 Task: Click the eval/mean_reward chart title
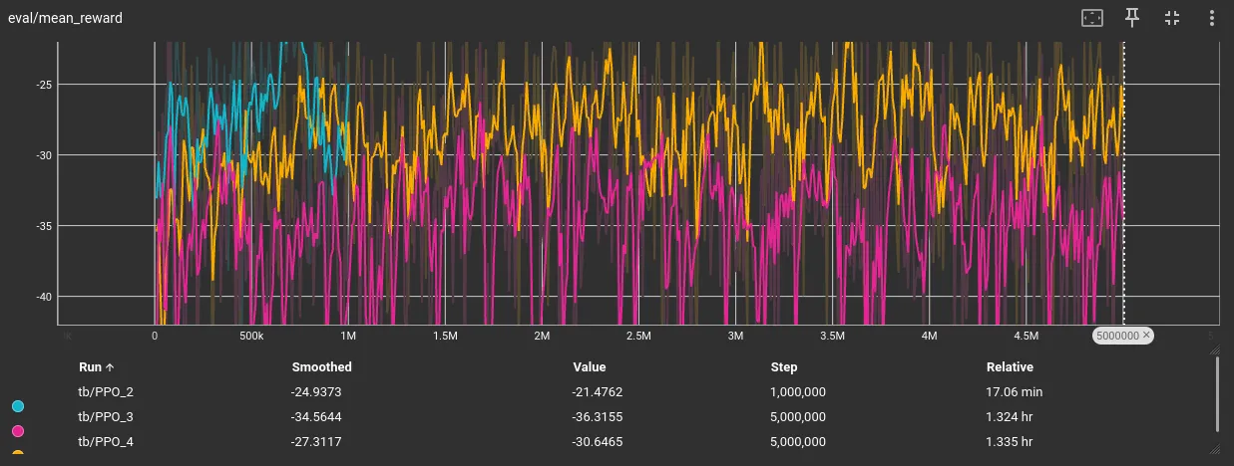pos(66,18)
